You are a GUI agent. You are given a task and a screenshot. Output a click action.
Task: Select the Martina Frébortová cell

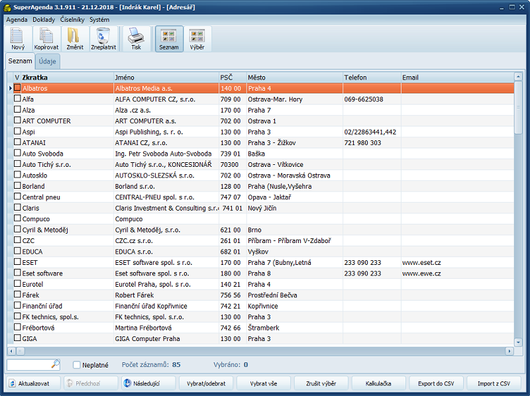[166, 328]
